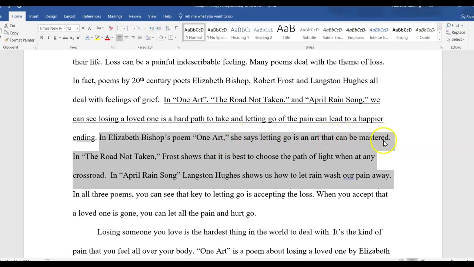Sort the selected text alphabetically
The width and height of the screenshot is (474, 267).
[167, 28]
